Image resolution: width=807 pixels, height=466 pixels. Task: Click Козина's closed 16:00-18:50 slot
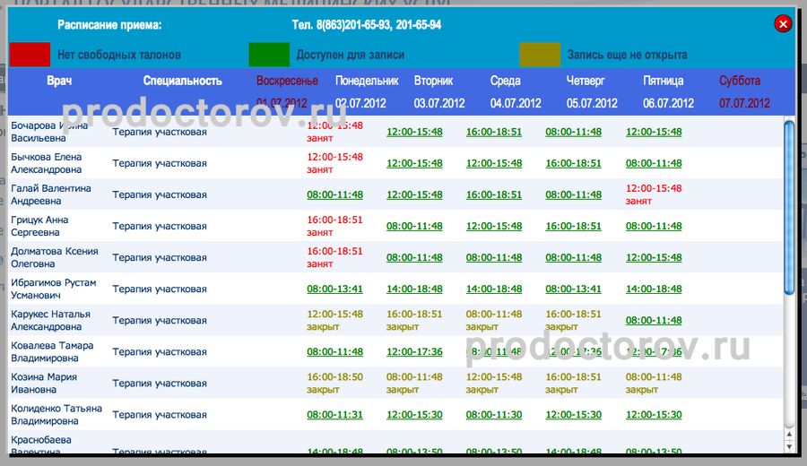tap(334, 377)
